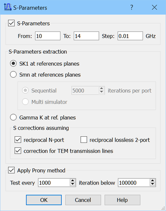
Task: Click the question mark help icon
Action: point(132,7)
